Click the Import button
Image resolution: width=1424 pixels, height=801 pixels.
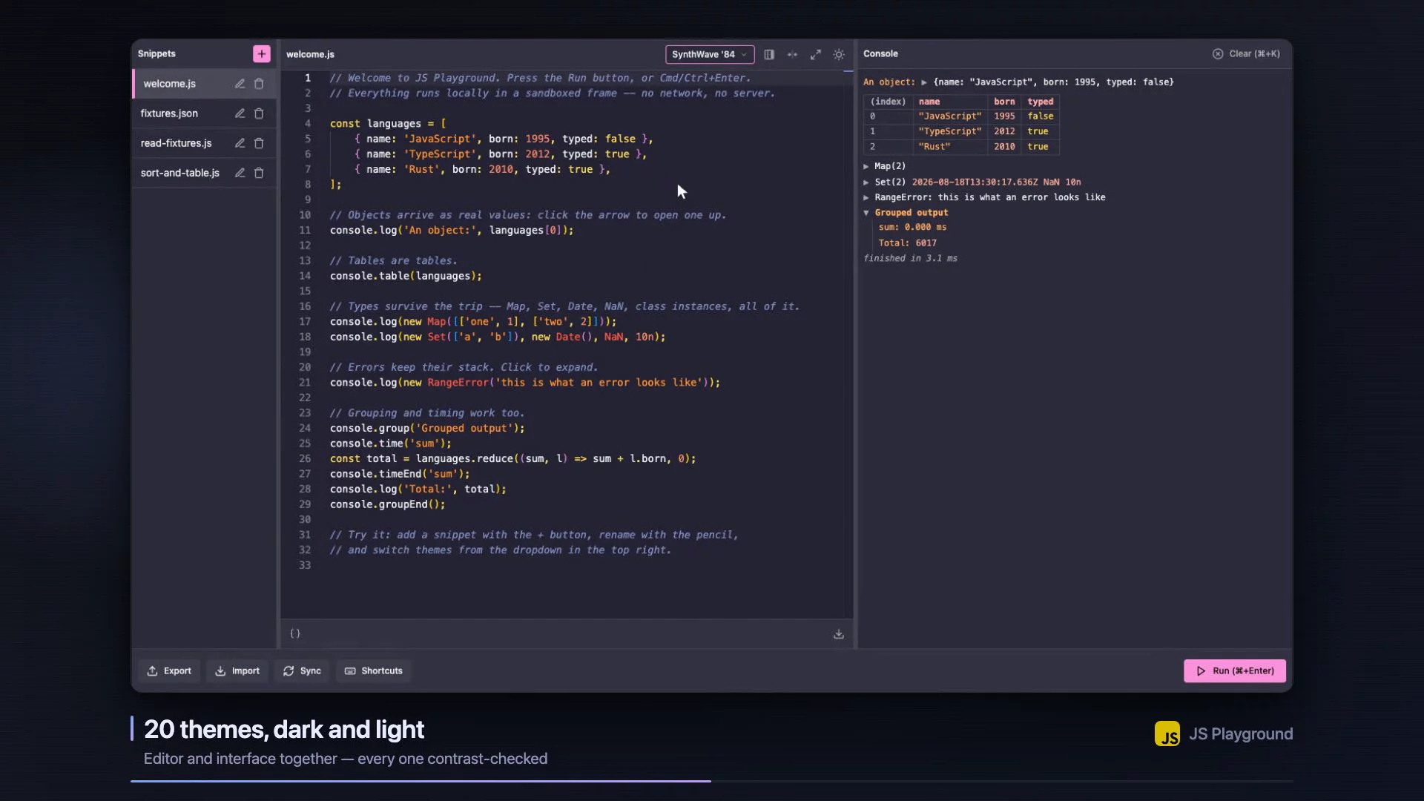[237, 670]
